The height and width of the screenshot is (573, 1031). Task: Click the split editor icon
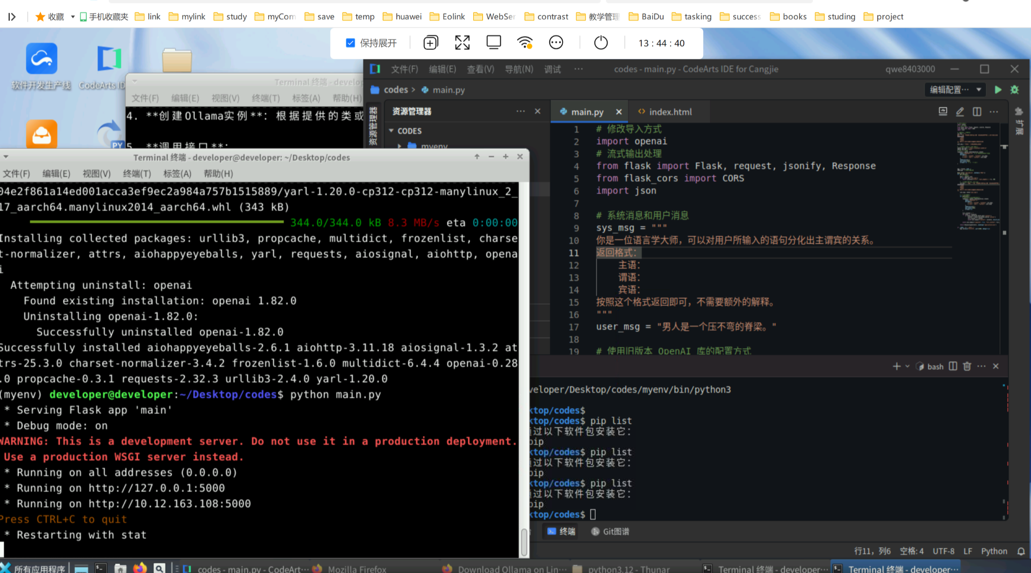977,112
